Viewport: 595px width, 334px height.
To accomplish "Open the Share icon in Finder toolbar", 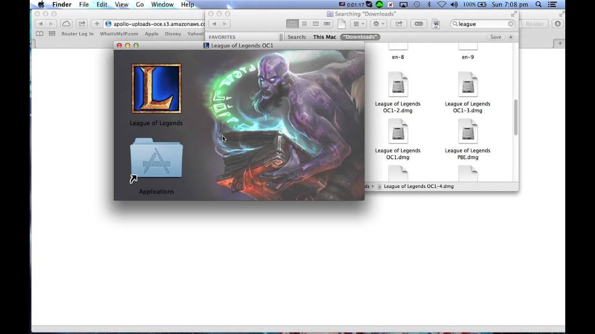I will pos(399,24).
